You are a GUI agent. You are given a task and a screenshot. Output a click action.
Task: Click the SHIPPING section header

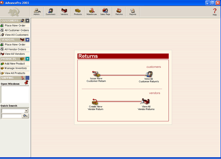click(13, 78)
